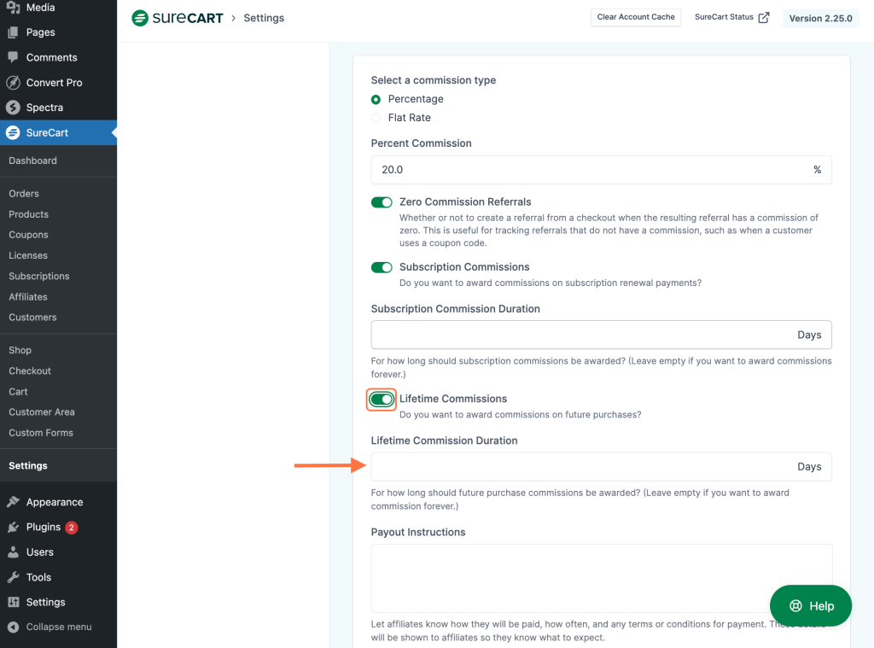This screenshot has width=874, height=648.
Task: Open the Spectra plugin icon
Action: point(12,107)
